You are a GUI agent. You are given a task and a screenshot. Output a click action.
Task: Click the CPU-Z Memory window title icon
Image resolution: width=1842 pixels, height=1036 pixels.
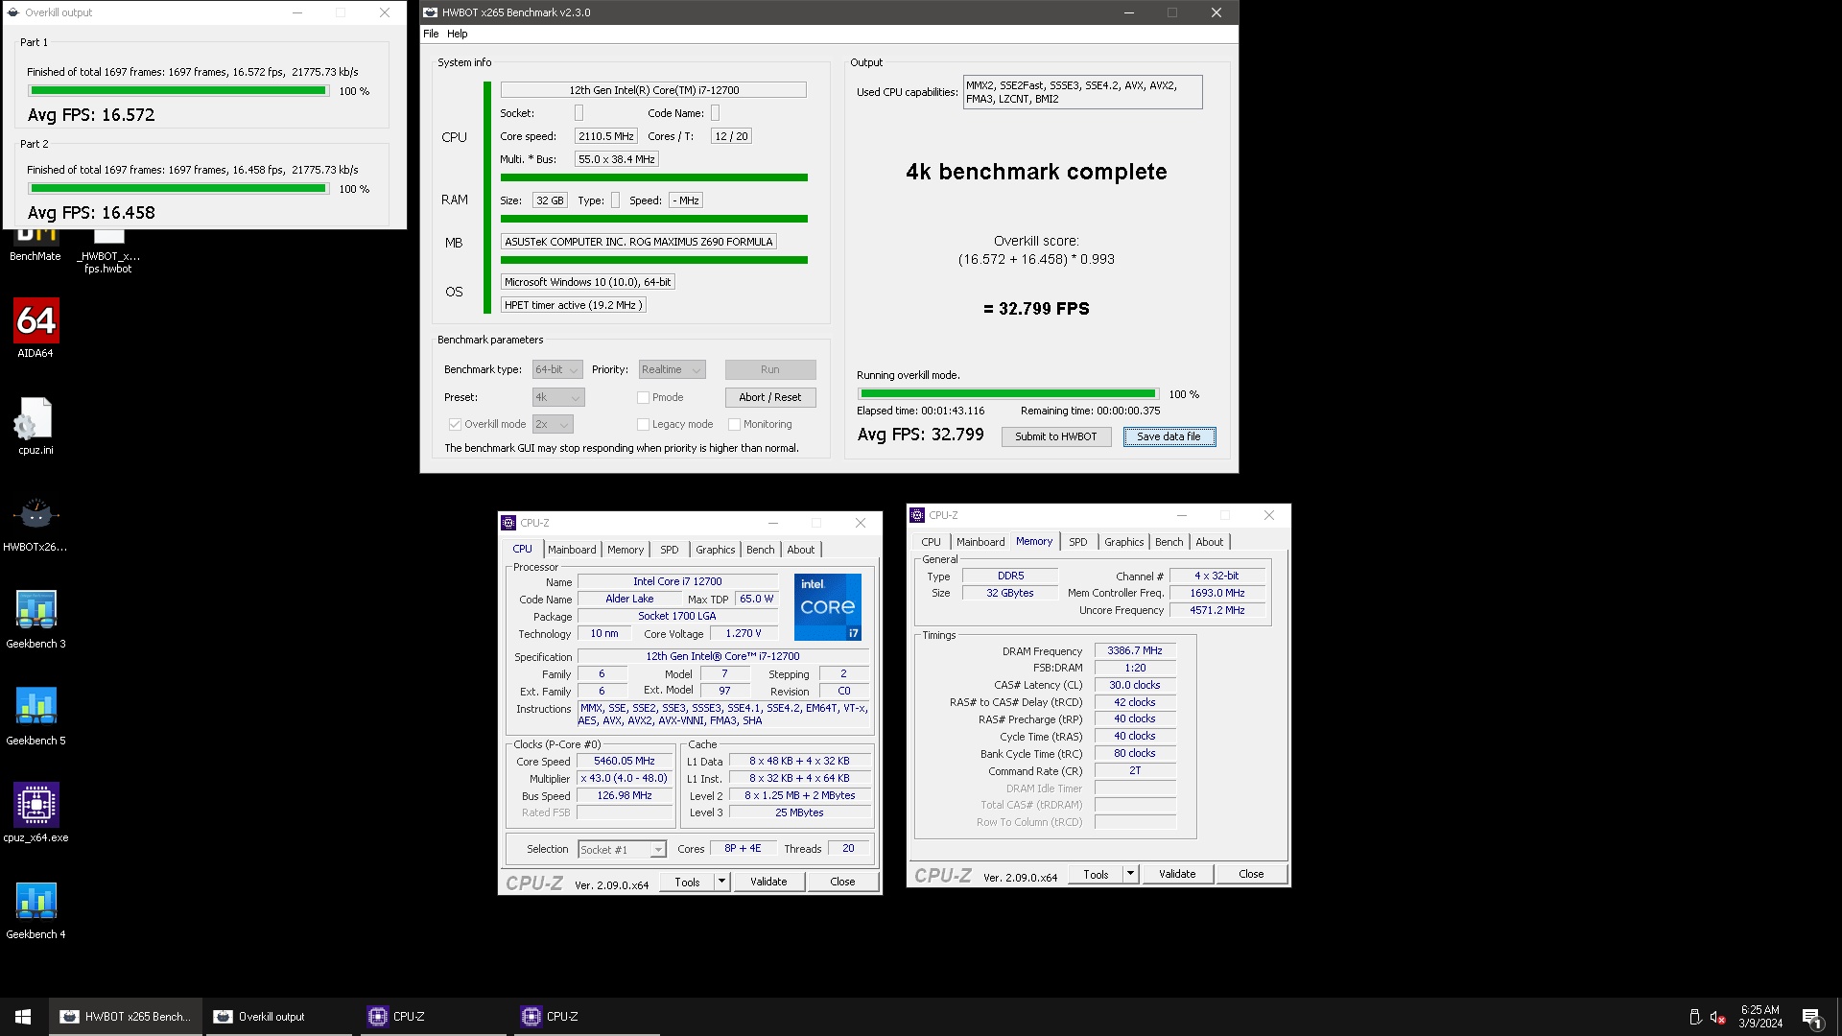917,515
